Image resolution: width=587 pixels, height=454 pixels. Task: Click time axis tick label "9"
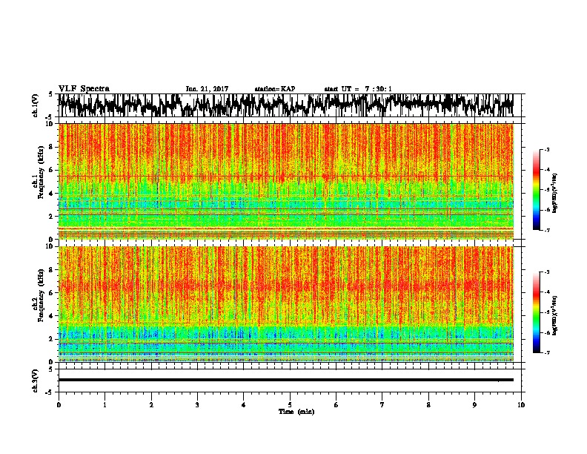(x=474, y=405)
